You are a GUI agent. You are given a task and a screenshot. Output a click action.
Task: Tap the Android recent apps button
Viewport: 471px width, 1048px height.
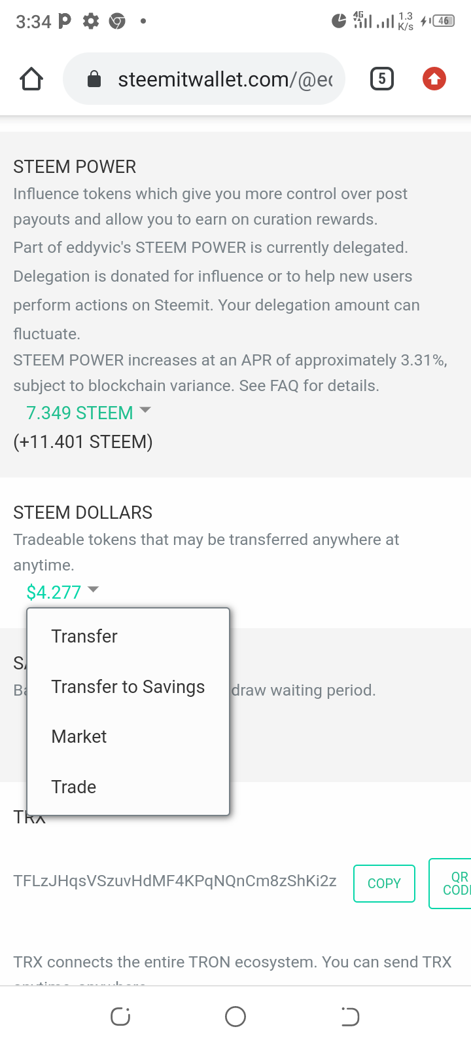pos(120,1017)
